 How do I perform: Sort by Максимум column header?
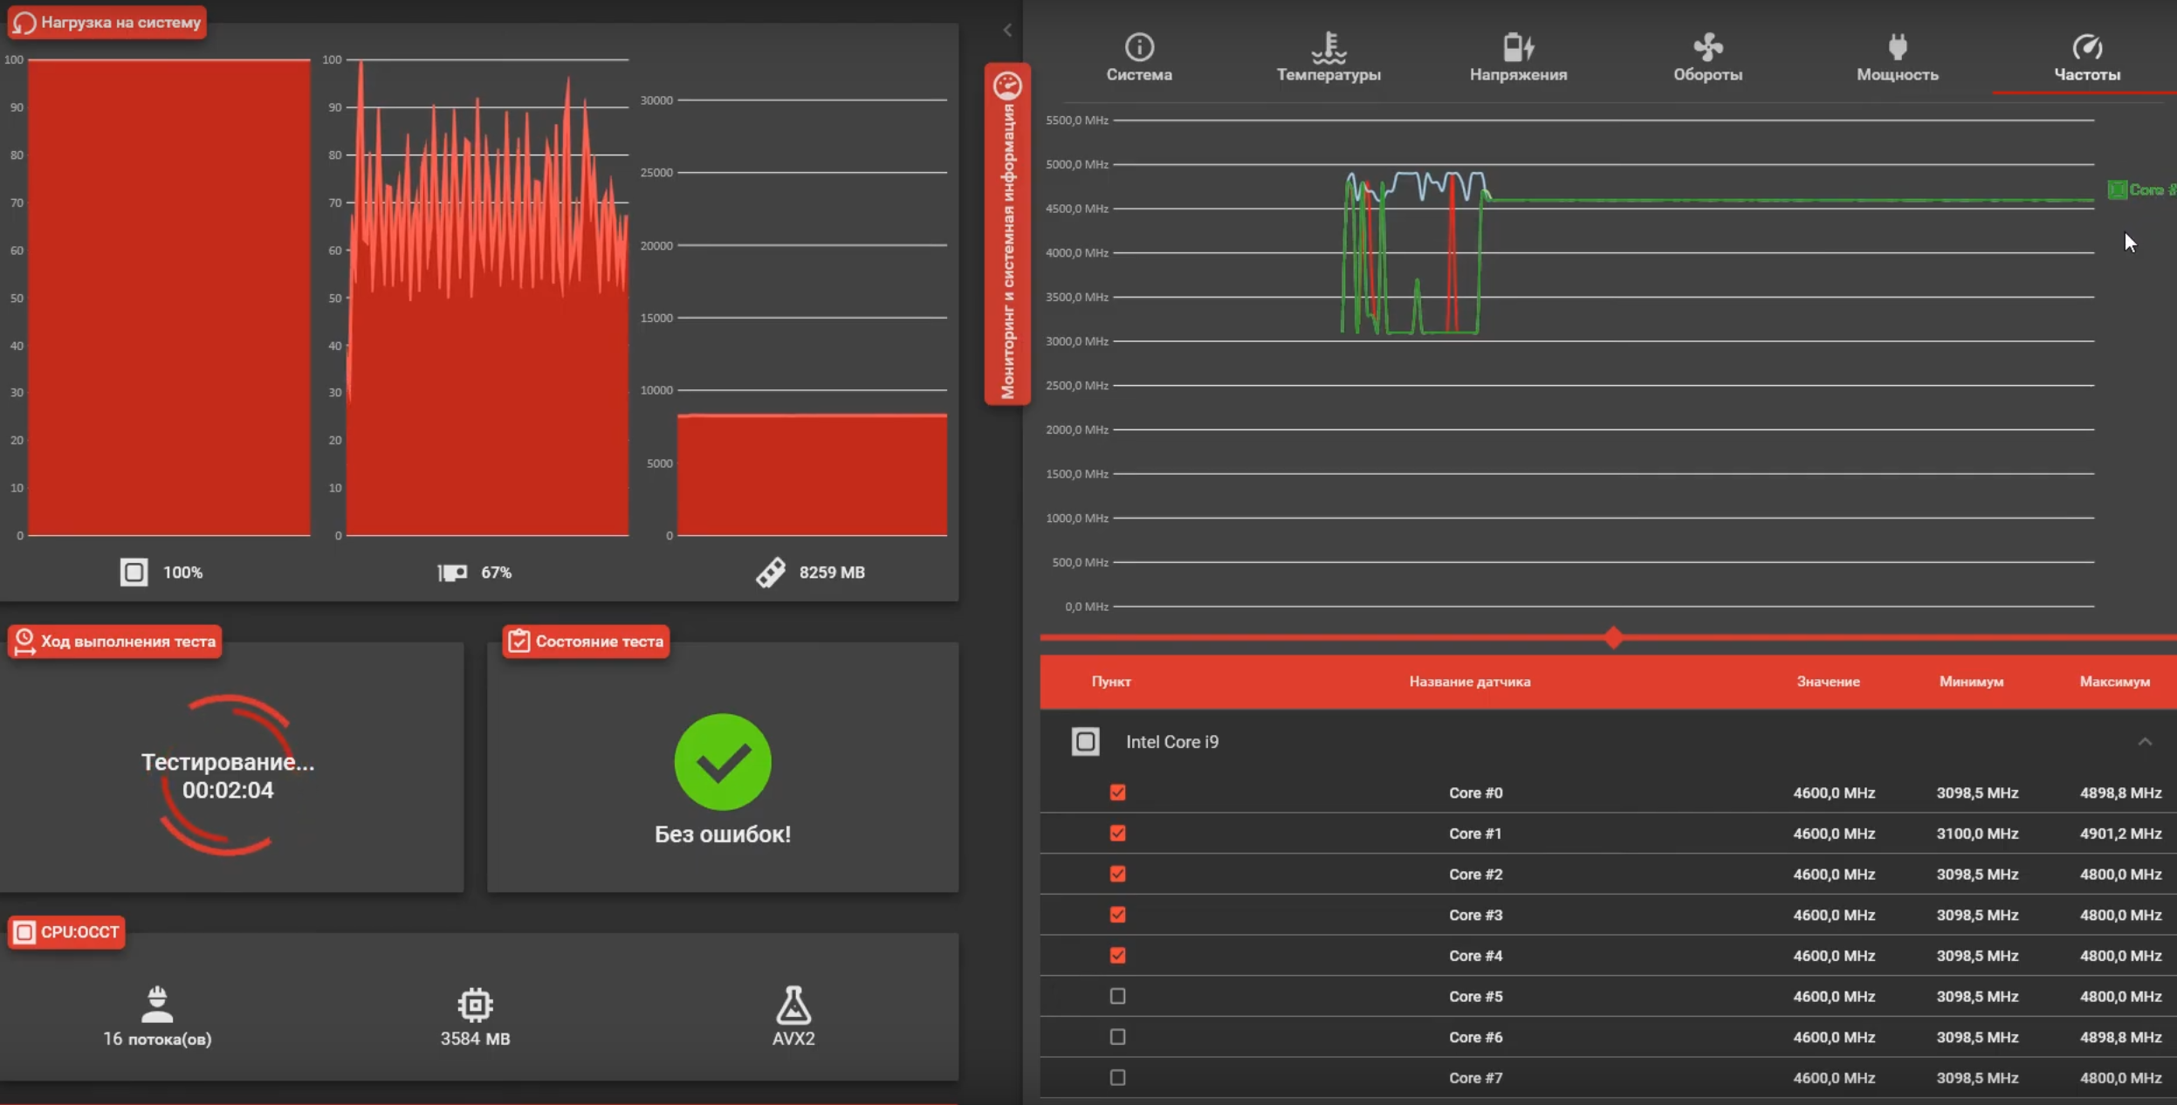[2113, 682]
